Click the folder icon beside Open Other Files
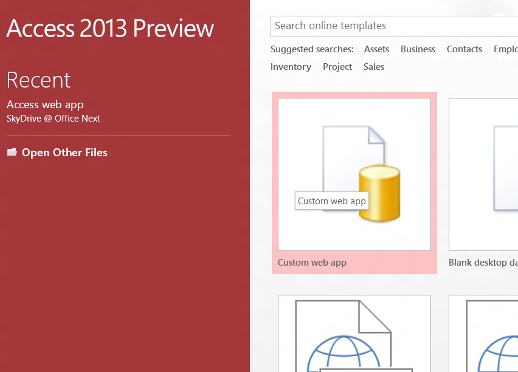Viewport: 518px width, 372px height. [x=12, y=152]
